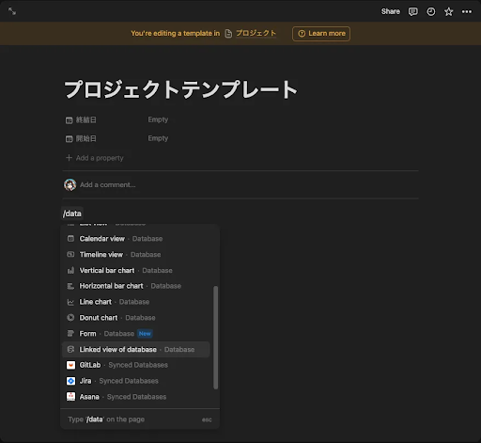The width and height of the screenshot is (481, 443).
Task: Select Jira synced database option
Action: (x=136, y=381)
